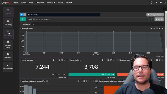Open the Graylog logo home link

[6, 2]
